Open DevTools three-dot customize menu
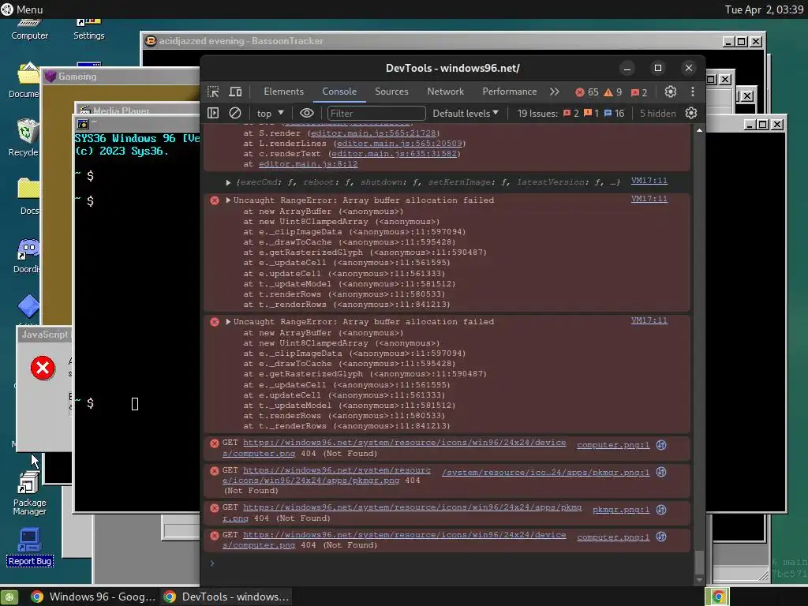The image size is (808, 606). (x=693, y=92)
